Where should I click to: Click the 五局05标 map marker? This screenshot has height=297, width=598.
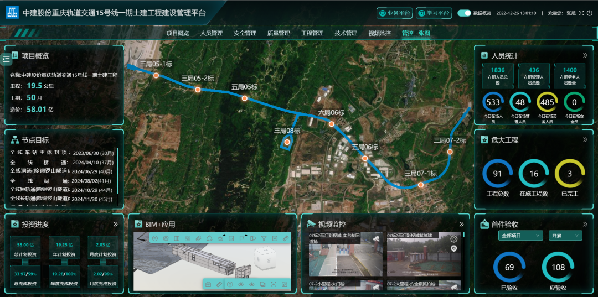point(245,98)
